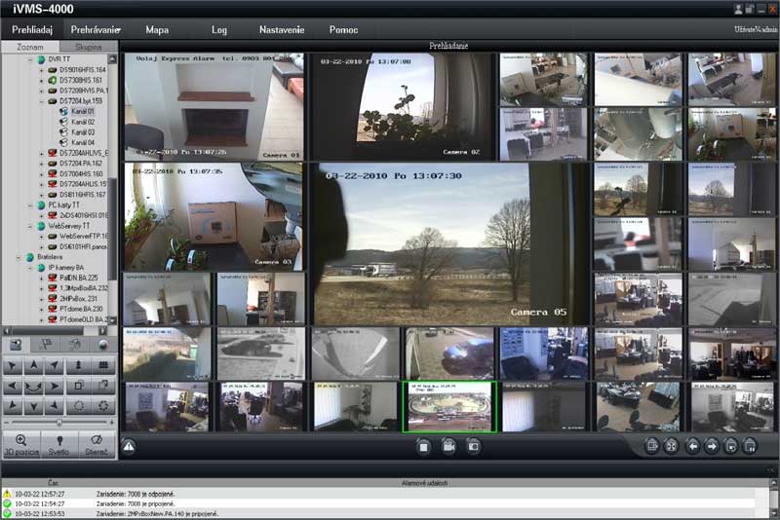Collapse the Bratislava tree node
The image size is (780, 520).
tap(19, 257)
